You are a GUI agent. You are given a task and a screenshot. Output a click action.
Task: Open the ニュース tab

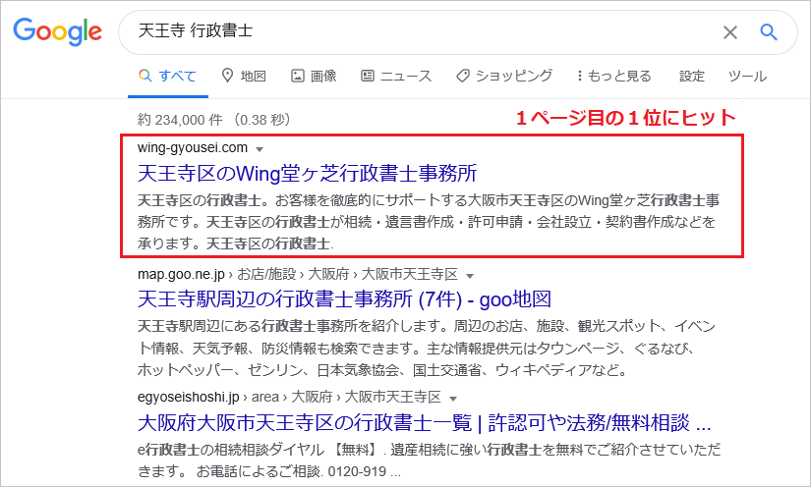click(x=396, y=76)
